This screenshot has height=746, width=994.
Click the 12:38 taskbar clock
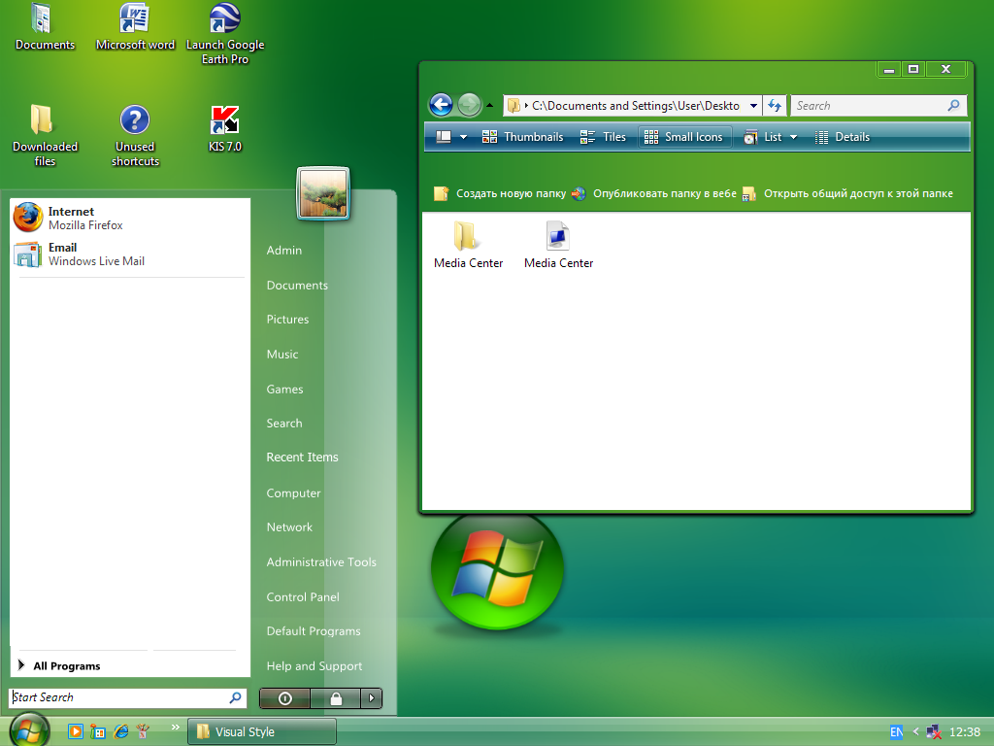pyautogui.click(x=965, y=732)
